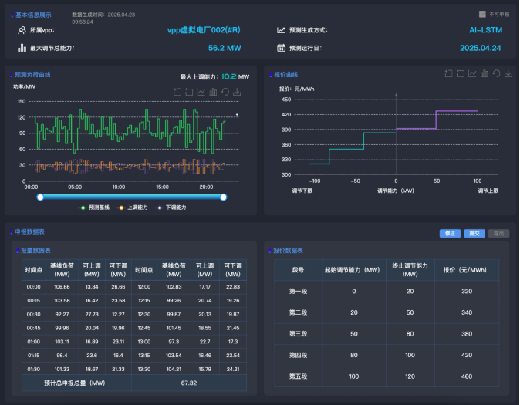Toggle the 不可申报 checkbox
Screen dimensions: 520x405
482,14
